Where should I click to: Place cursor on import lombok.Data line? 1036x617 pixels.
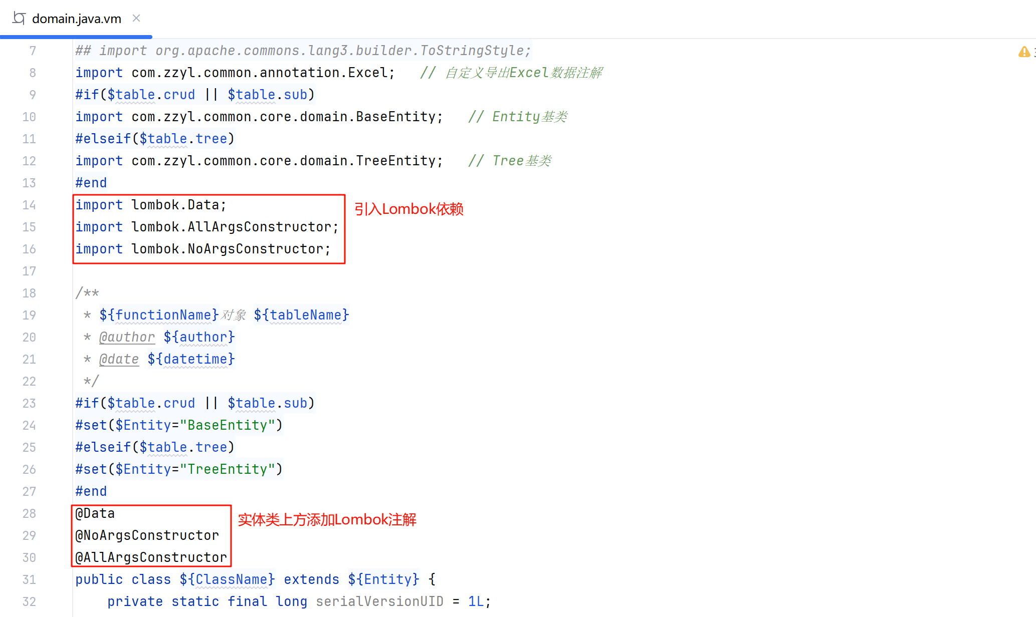(x=150, y=205)
